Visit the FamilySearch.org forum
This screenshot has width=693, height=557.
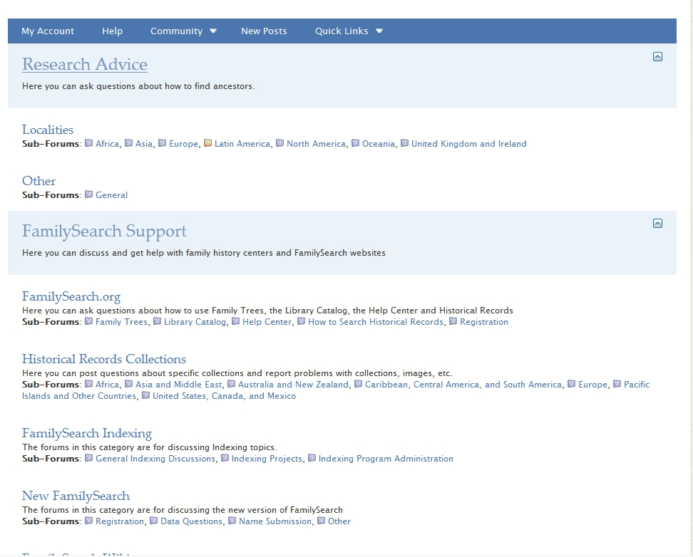[71, 296]
